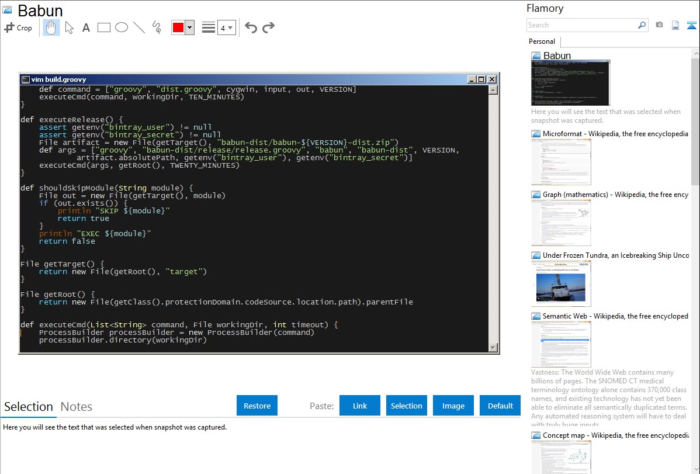This screenshot has width=700, height=474.
Task: Click the vim window scroll down arrow
Action: (x=493, y=347)
